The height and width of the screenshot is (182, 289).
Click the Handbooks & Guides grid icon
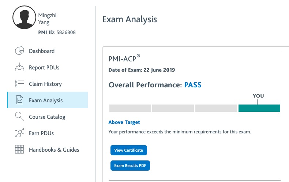(x=19, y=149)
